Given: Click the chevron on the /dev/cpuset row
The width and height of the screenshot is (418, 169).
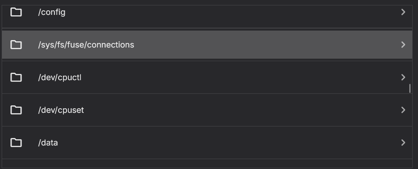Looking at the screenshot, I should click(x=403, y=110).
